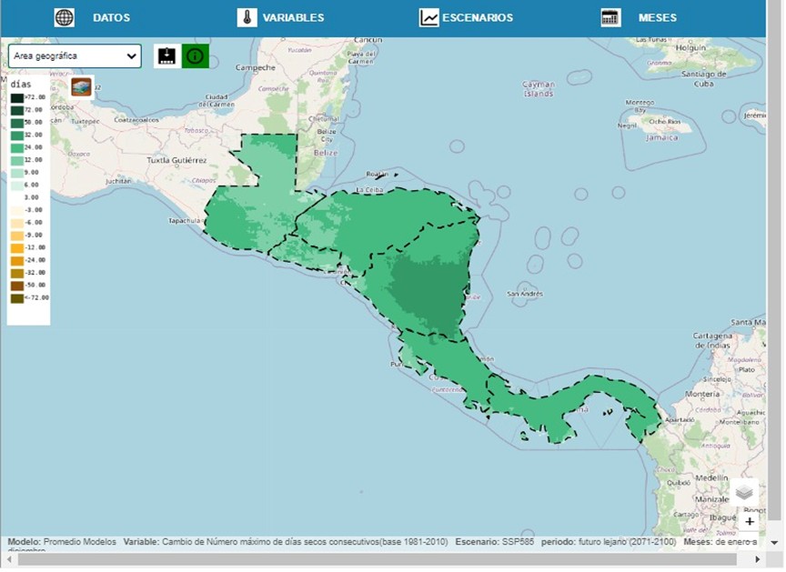
Task: Open the map layers control icon
Action: point(744,493)
